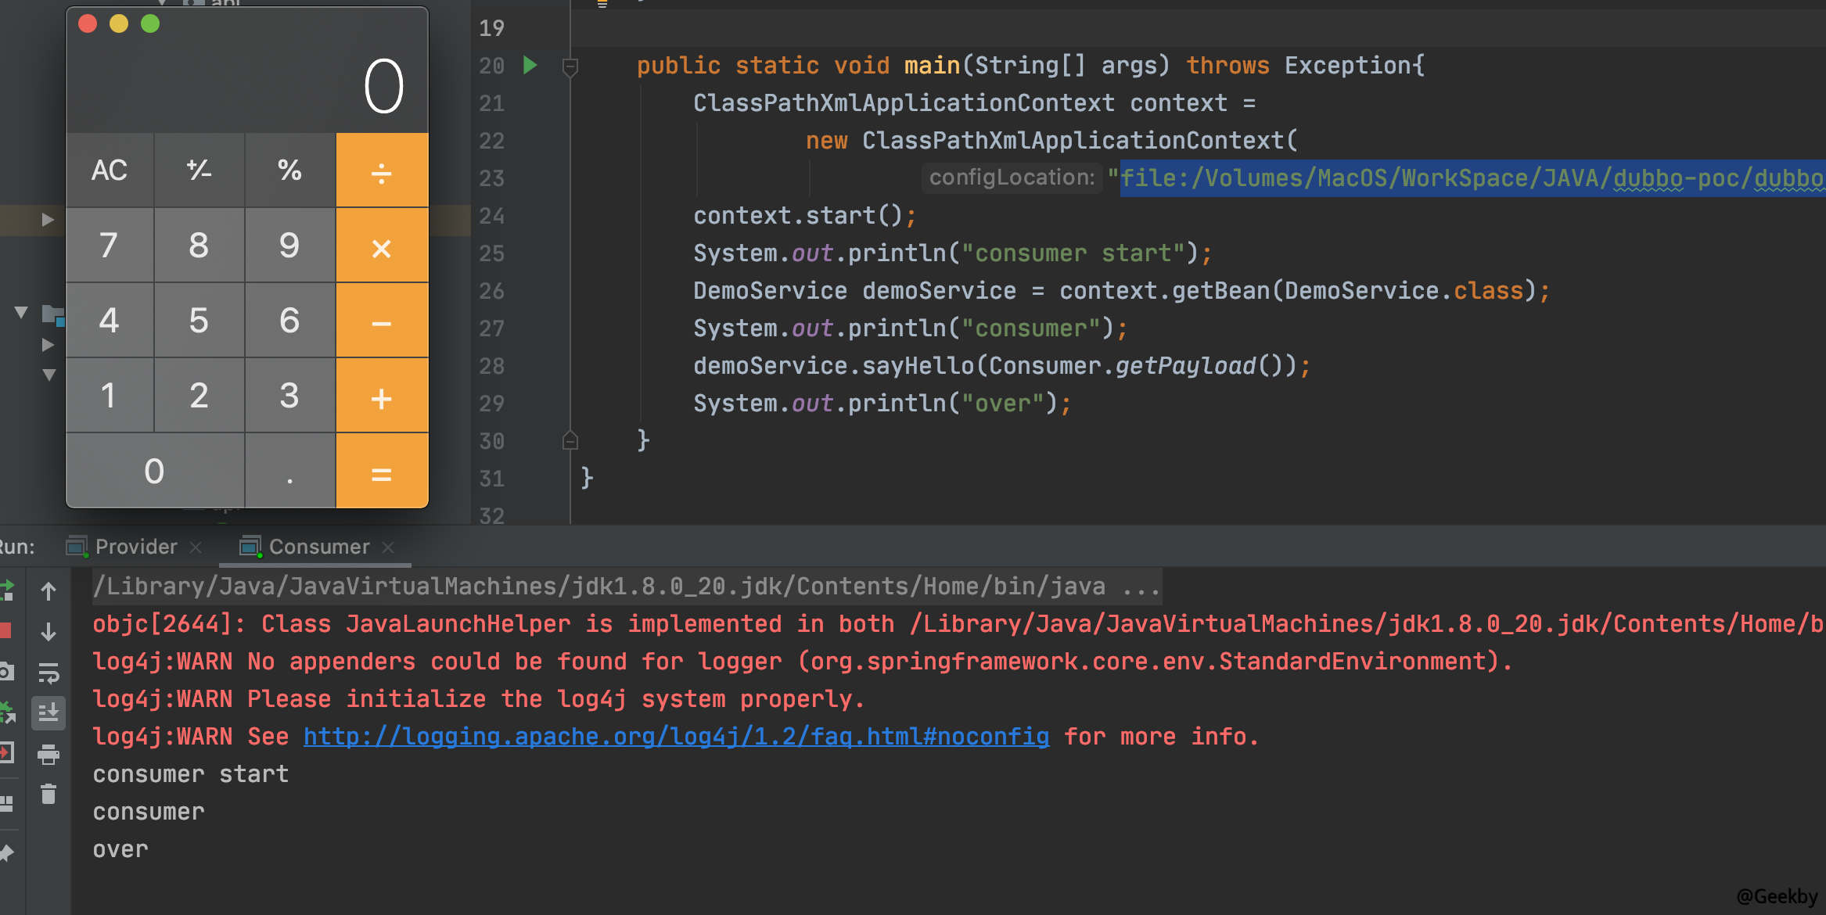Click the down arrow in console toolbar
The height and width of the screenshot is (915, 1826).
tap(49, 632)
